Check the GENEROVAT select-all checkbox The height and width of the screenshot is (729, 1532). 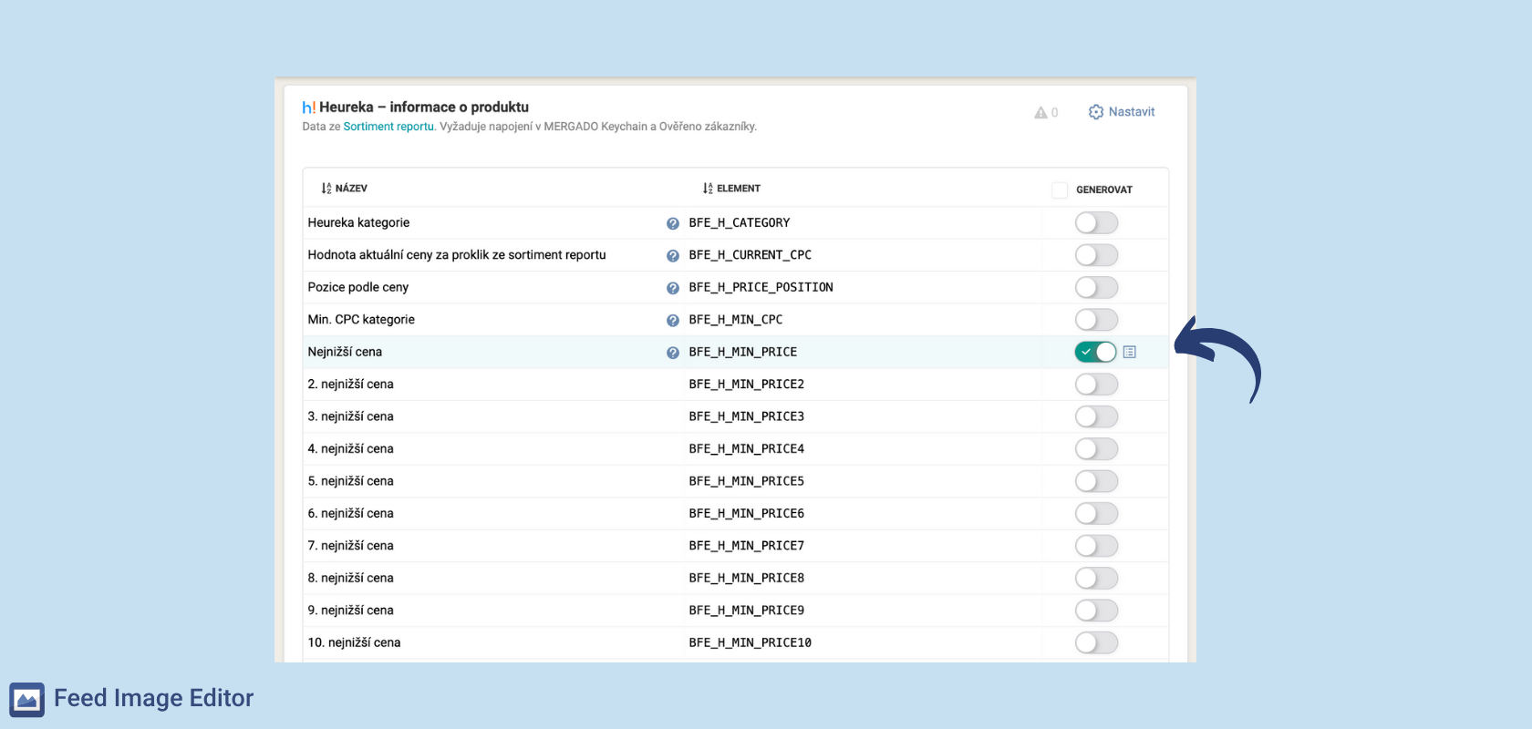pyautogui.click(x=1060, y=190)
